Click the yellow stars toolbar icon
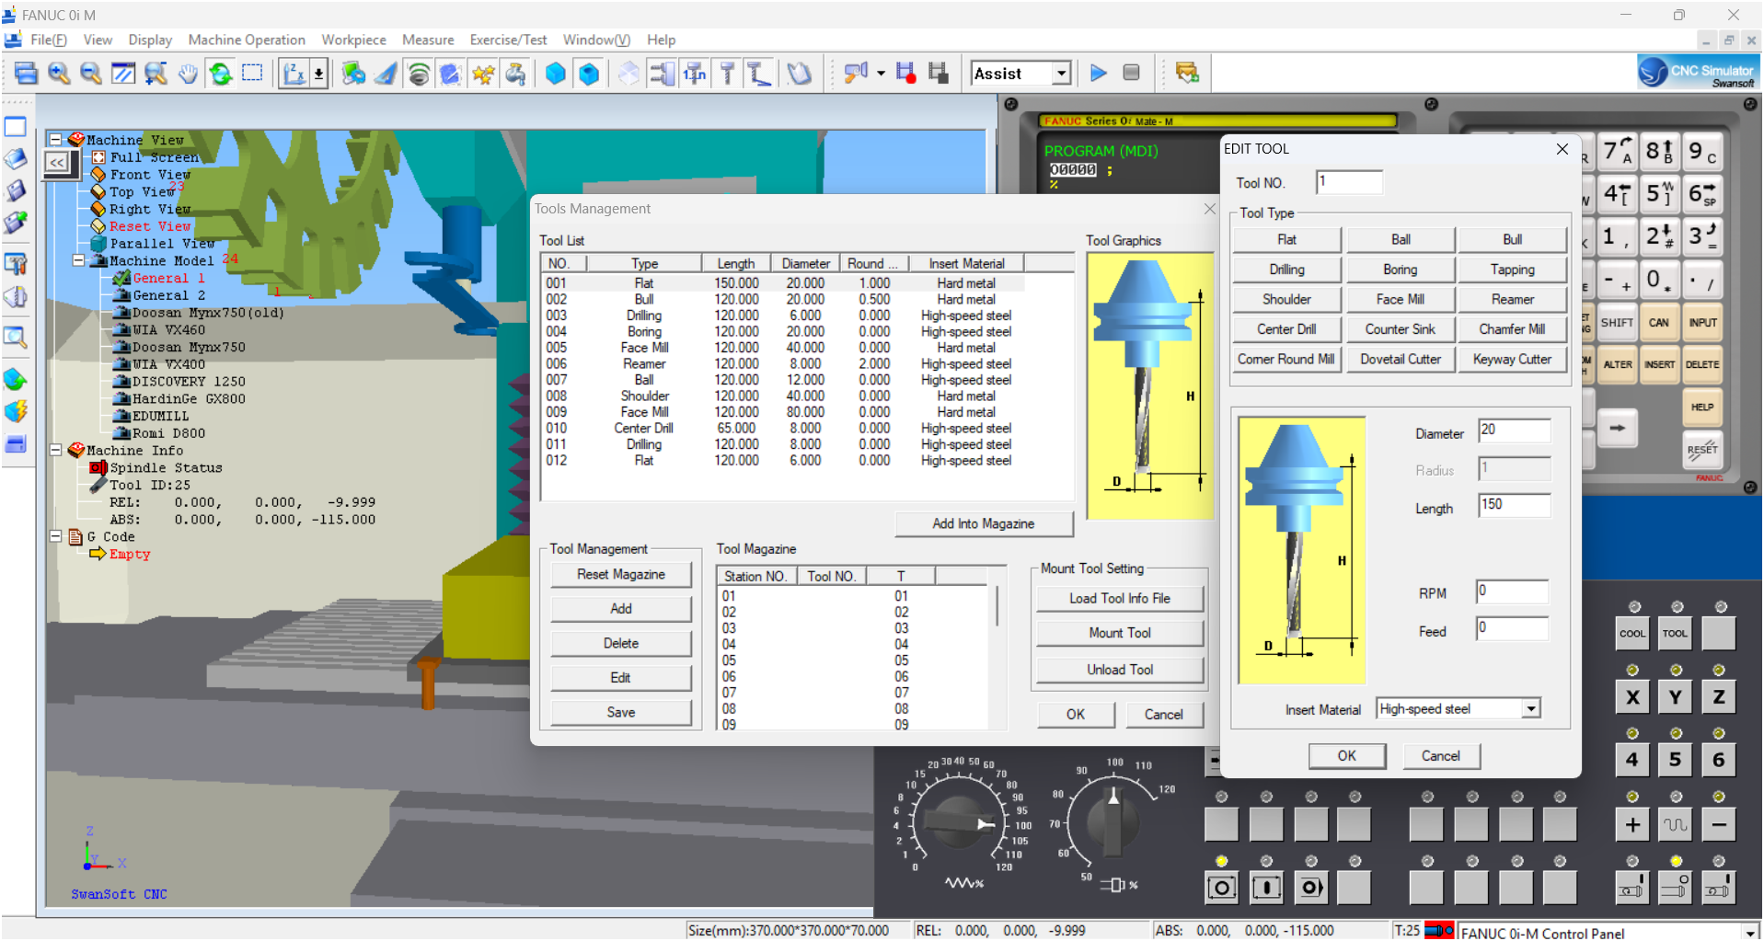 coord(483,74)
